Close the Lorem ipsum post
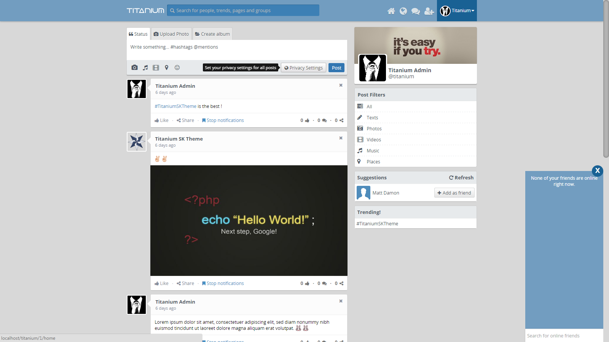This screenshot has width=609, height=342. (341, 301)
